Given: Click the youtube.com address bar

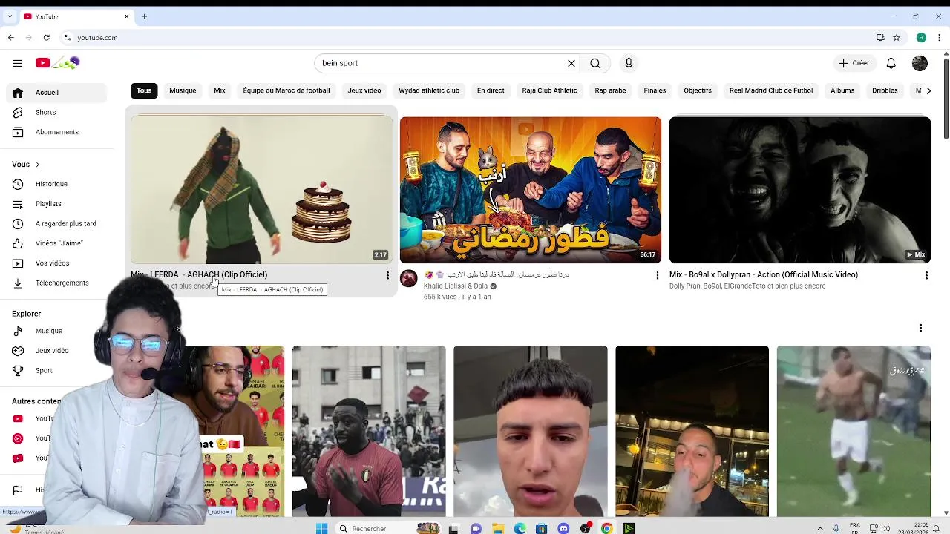Looking at the screenshot, I should [468, 37].
